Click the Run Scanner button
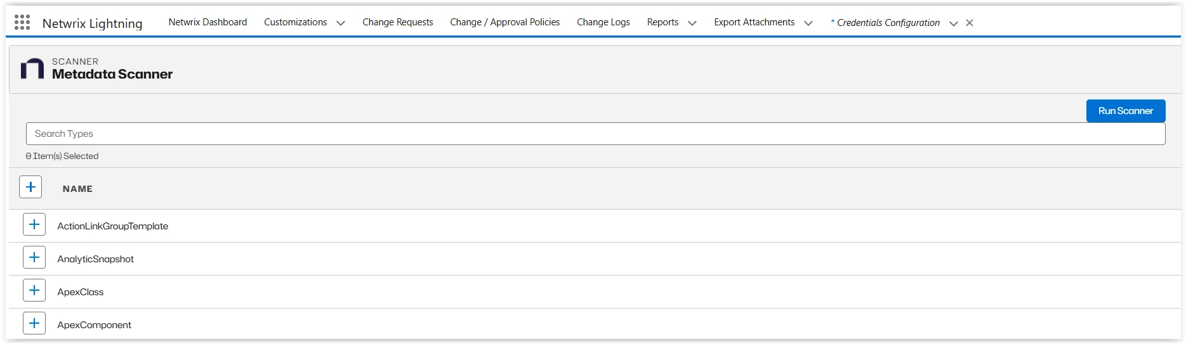Image resolution: width=1186 pixels, height=344 pixels. point(1125,111)
